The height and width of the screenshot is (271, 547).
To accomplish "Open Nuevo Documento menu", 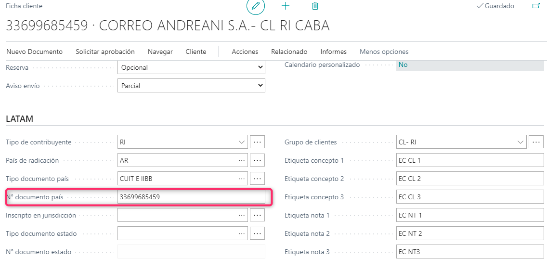I will click(x=35, y=52).
